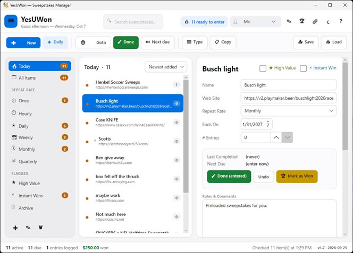Click the keyboard icon on Type button
Screen dimensions: 353x253
(x=189, y=42)
